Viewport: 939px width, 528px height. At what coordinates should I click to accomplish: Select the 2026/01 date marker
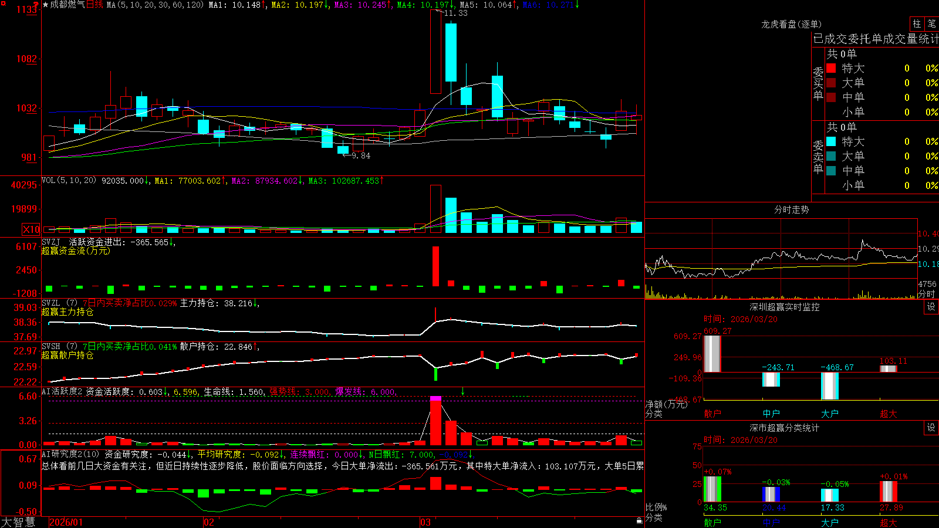point(66,522)
